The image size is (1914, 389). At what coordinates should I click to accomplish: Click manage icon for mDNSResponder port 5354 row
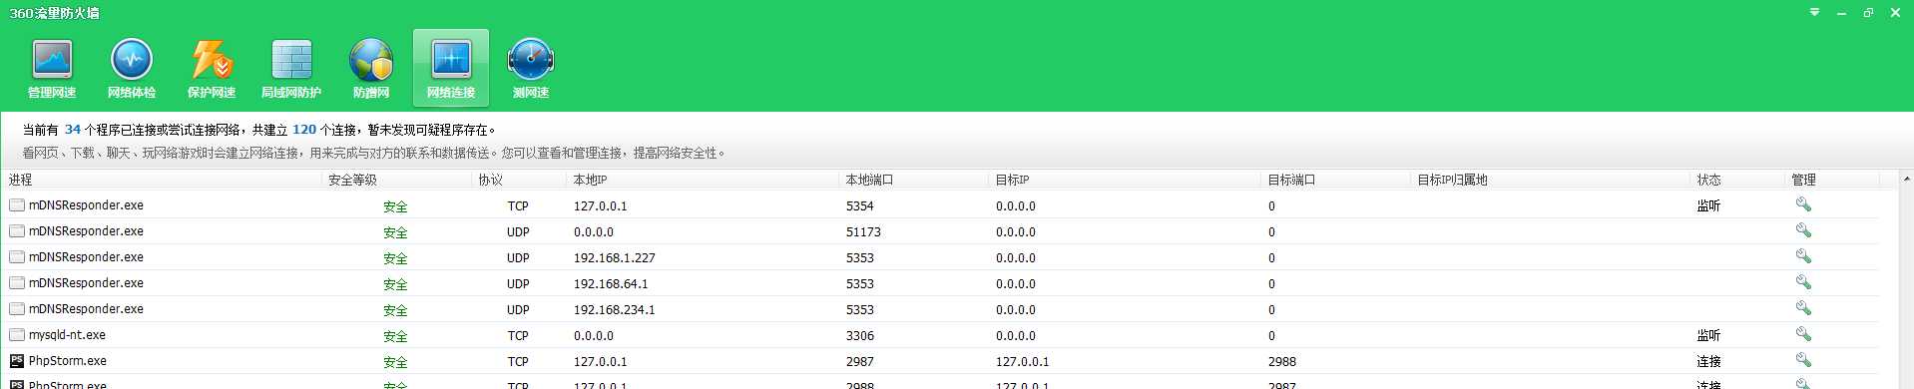1803,204
